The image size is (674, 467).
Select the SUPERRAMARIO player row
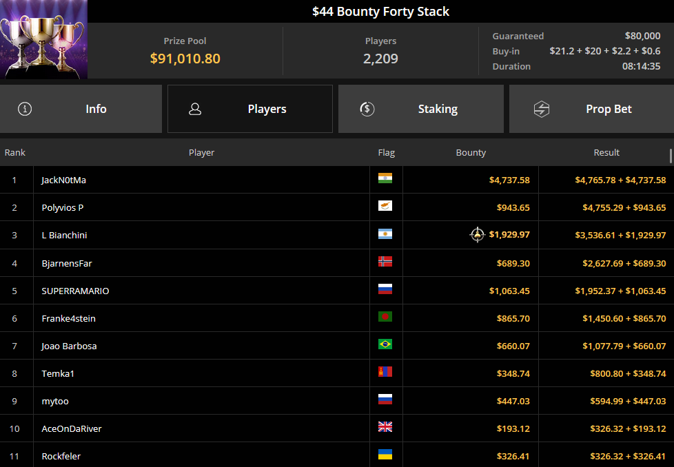[x=337, y=291]
